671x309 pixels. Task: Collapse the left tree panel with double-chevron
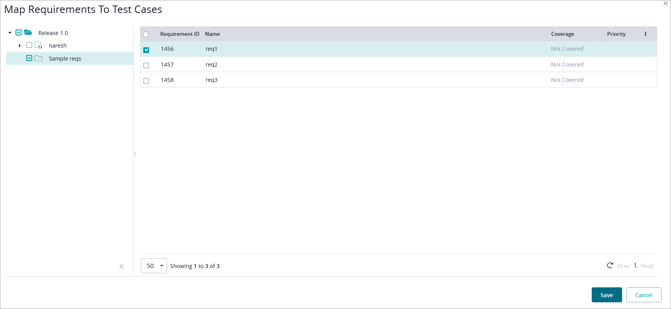(x=121, y=266)
